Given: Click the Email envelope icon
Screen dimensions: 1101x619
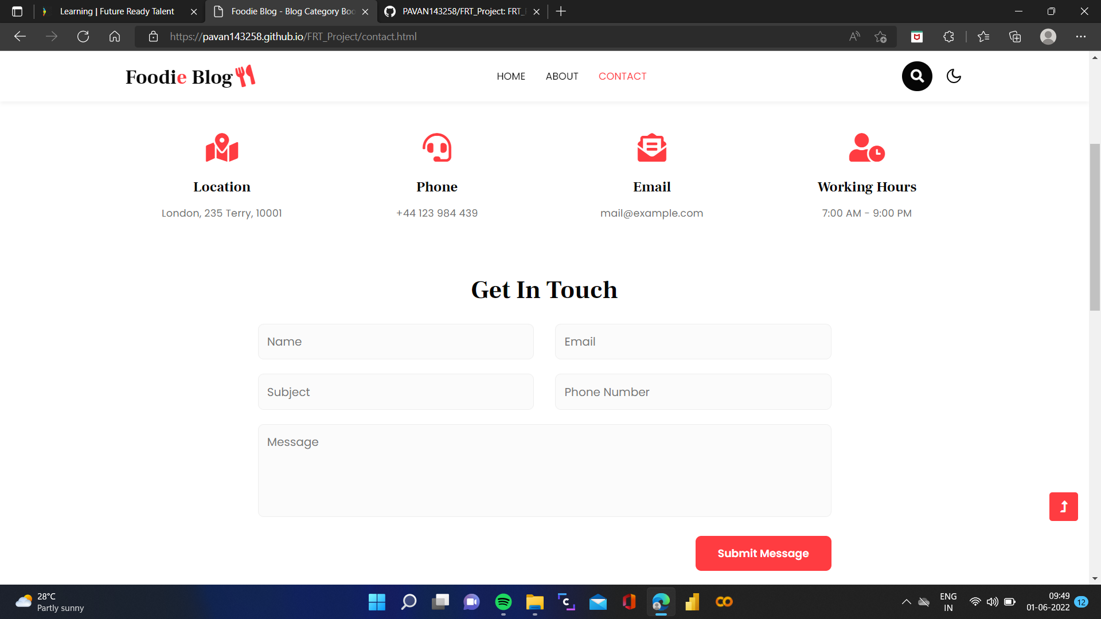Looking at the screenshot, I should 652,148.
